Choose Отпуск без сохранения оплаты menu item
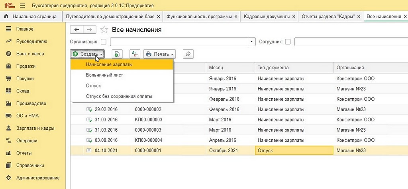Viewport: 408px width, 189px height. tap(122, 96)
